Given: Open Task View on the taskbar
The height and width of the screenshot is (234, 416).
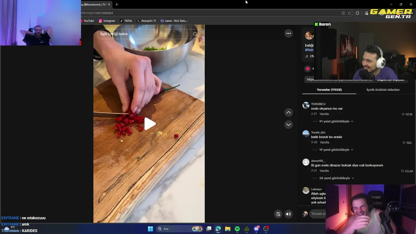Looking at the screenshot, I should 209,229.
